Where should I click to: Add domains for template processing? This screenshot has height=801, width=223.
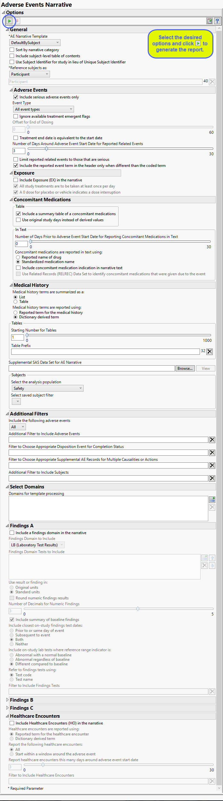pyautogui.click(x=212, y=500)
